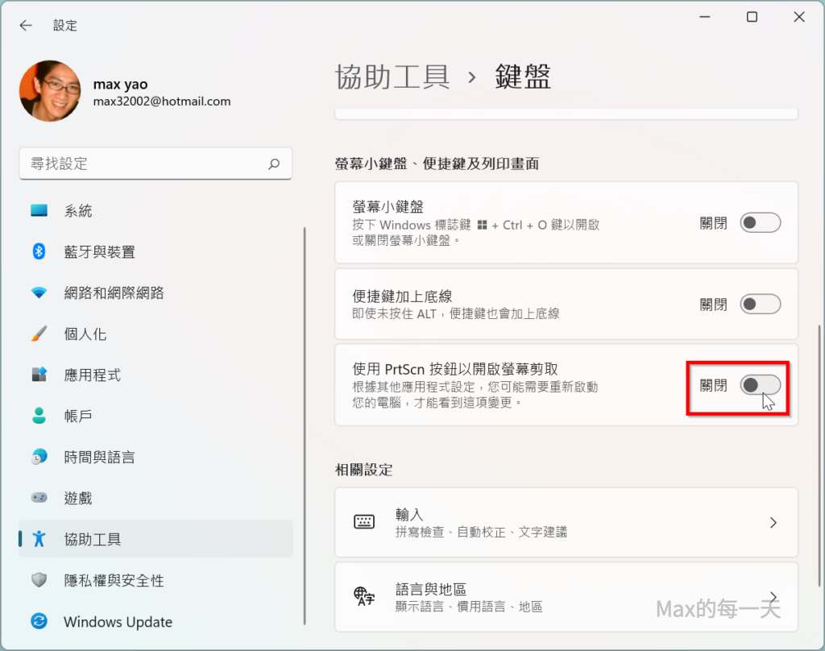
Task: Open Windows Update via its sync icon
Action: [39, 621]
